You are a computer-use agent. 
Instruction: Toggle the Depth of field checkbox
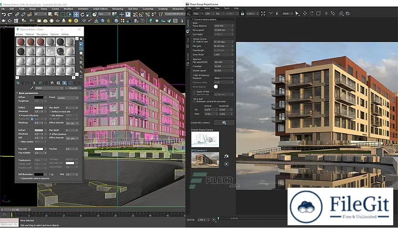tap(194, 92)
